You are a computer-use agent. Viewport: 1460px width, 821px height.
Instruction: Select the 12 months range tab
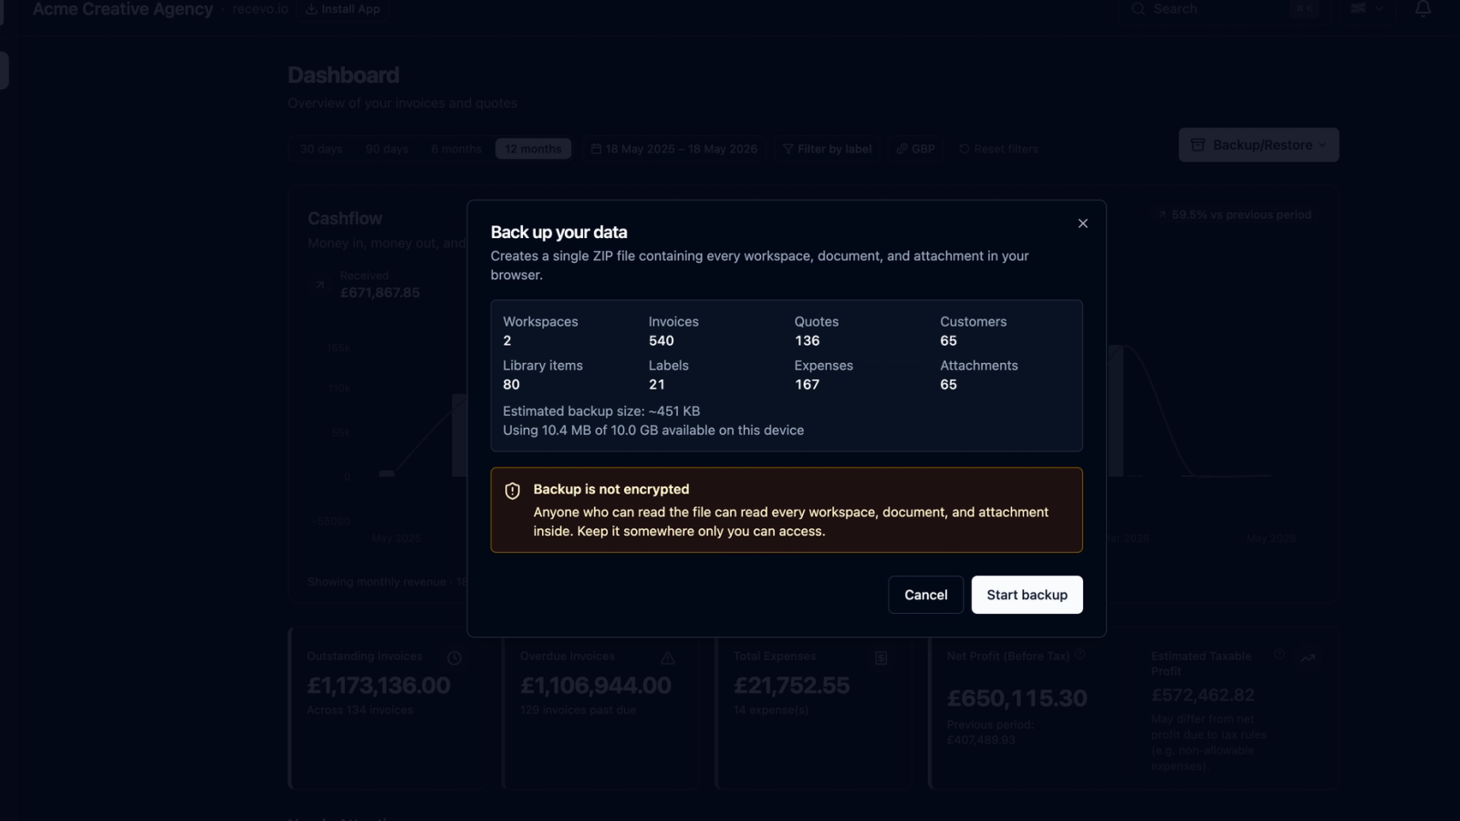533,149
